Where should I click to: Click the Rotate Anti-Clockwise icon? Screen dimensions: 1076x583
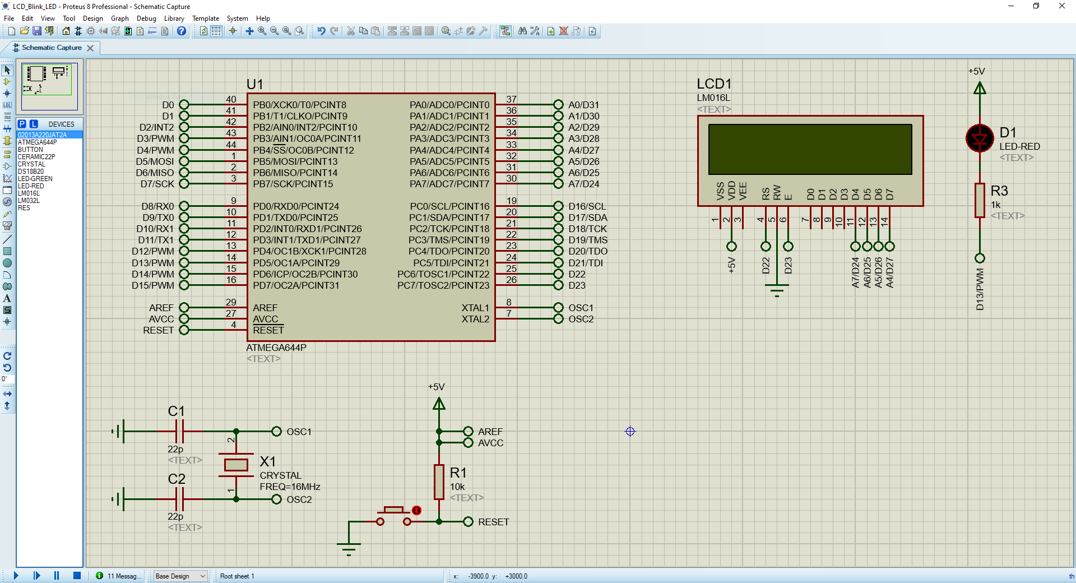[x=7, y=368]
